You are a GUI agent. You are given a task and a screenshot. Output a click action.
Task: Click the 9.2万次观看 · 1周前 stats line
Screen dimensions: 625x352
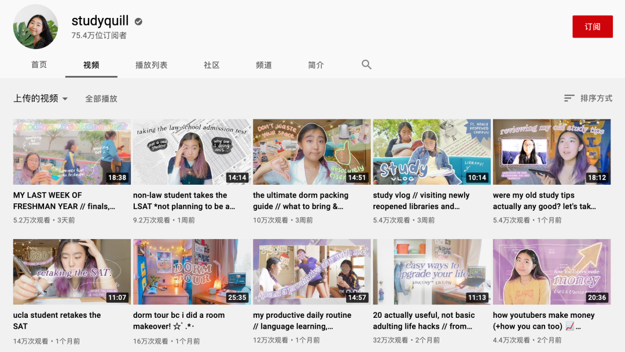tap(164, 220)
